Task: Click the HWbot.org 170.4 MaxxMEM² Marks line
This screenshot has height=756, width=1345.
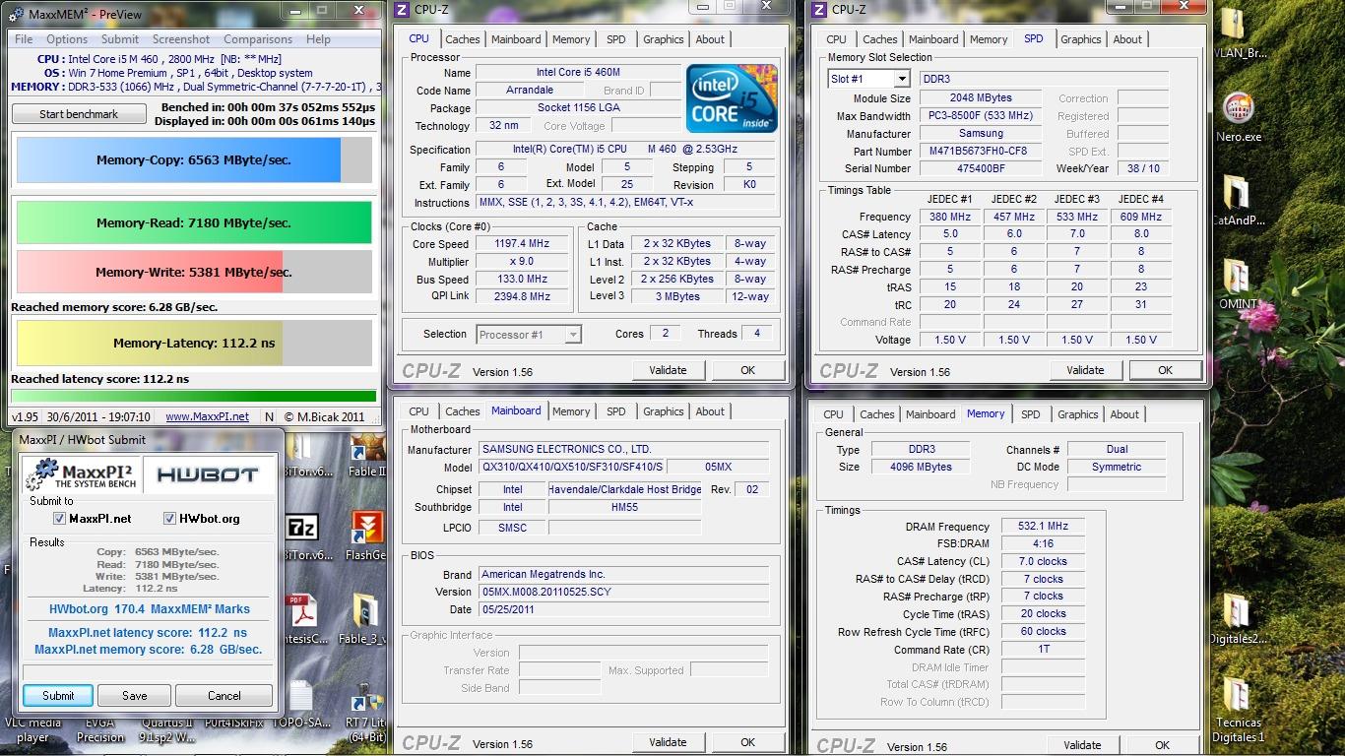Action: (x=150, y=609)
